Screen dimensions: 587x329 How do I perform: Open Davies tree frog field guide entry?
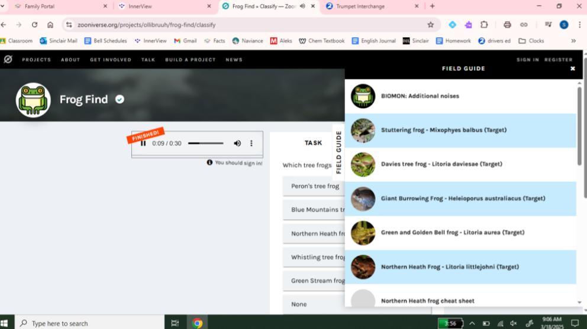click(460, 164)
